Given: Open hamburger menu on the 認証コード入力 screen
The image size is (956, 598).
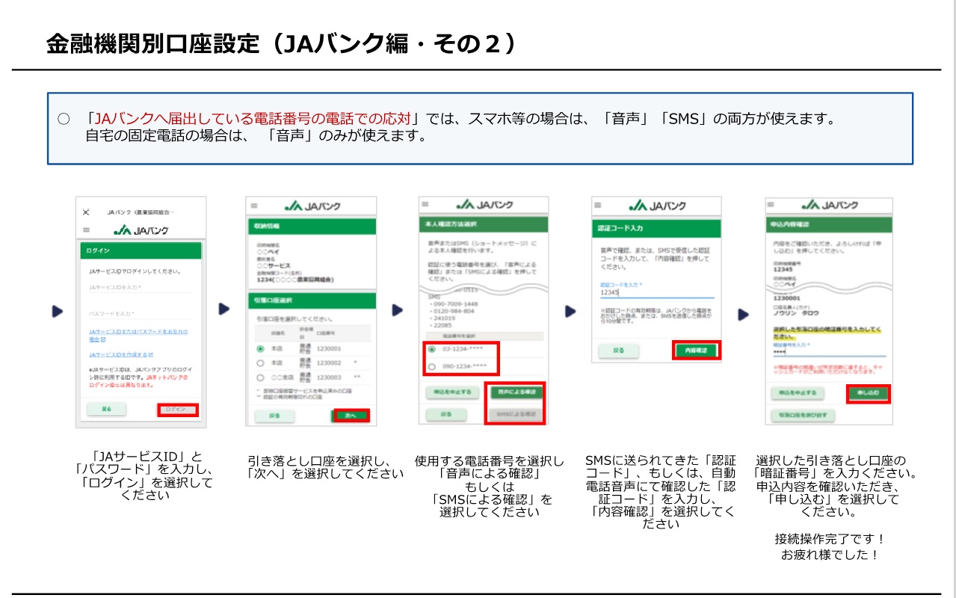Looking at the screenshot, I should pos(599,206).
